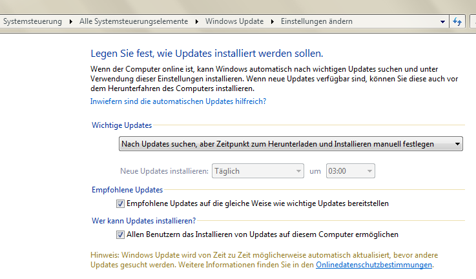Open the address bar history dropdown arrow

pyautogui.click(x=442, y=22)
